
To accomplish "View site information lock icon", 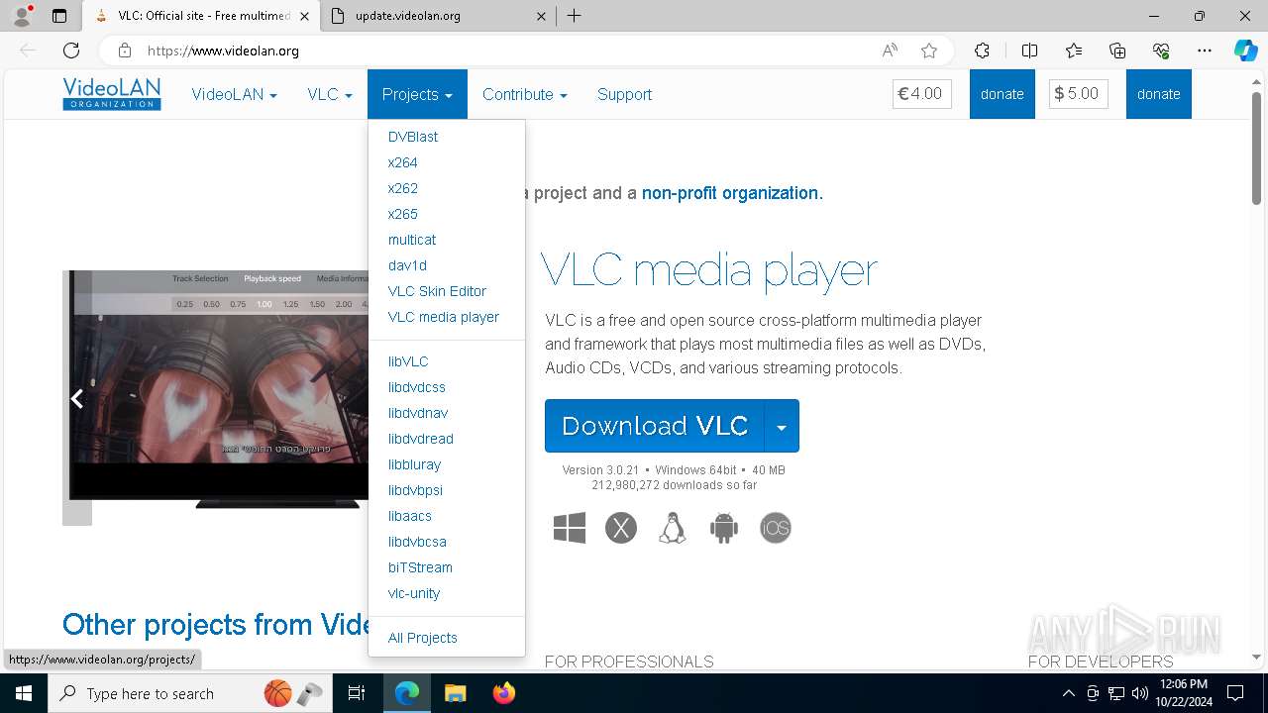I will (124, 51).
